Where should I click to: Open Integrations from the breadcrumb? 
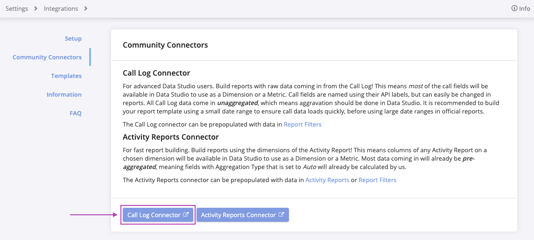[x=61, y=8]
